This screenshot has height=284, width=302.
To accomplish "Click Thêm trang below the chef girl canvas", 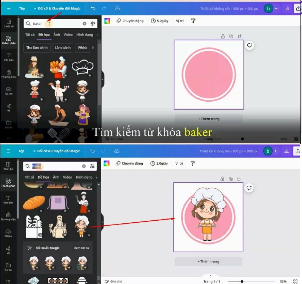I will 208,261.
